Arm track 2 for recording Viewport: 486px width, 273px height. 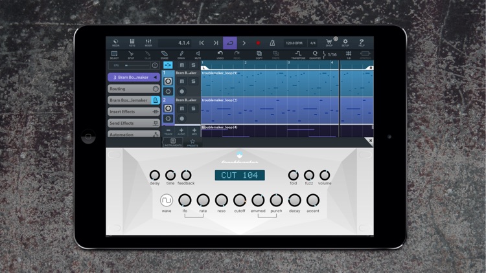182,118
